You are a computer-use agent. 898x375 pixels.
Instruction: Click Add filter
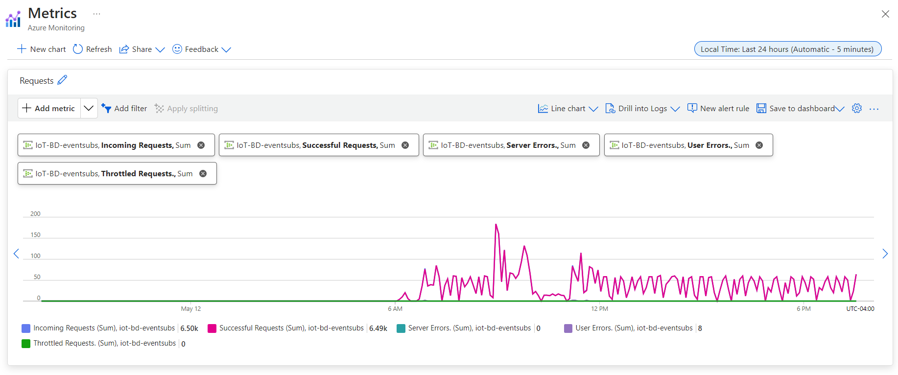124,108
